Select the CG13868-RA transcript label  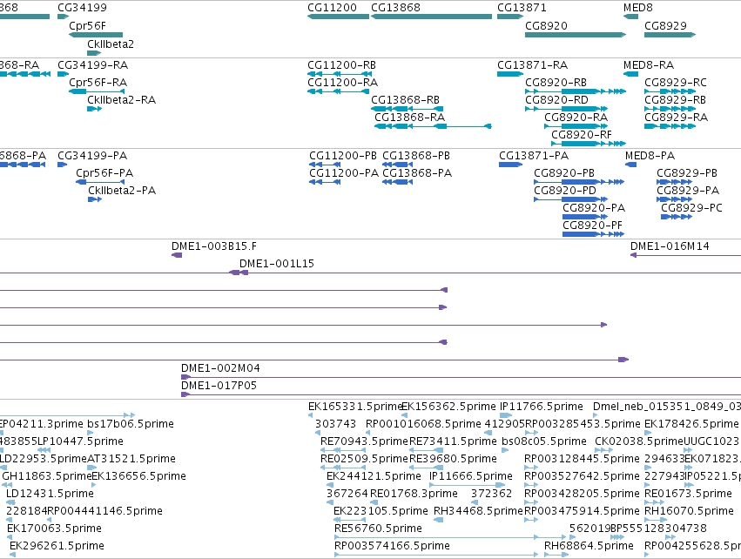click(410, 118)
